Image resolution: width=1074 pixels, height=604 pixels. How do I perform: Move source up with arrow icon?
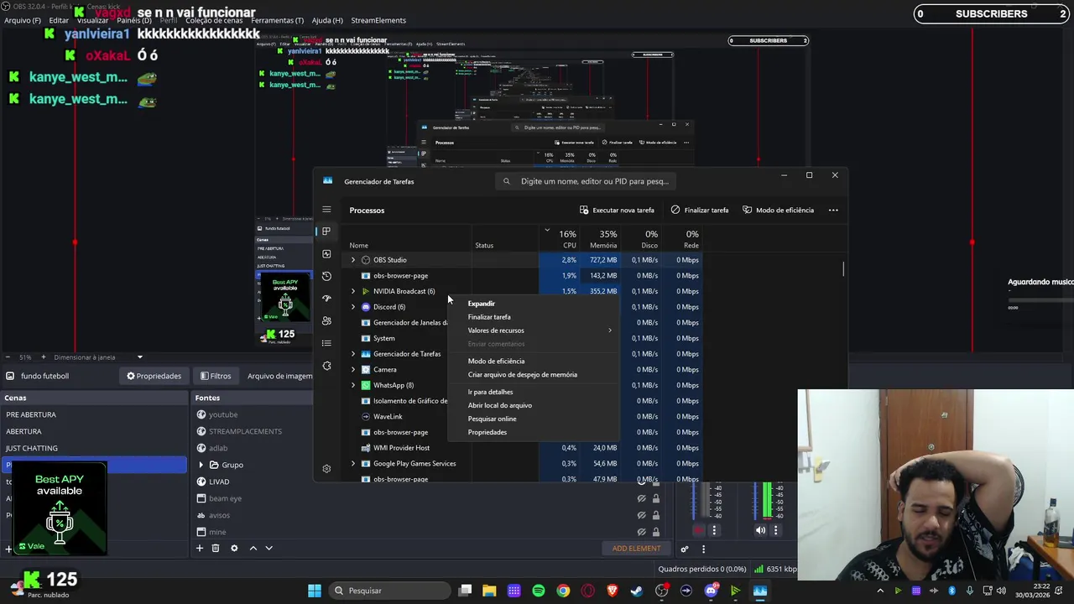253,548
